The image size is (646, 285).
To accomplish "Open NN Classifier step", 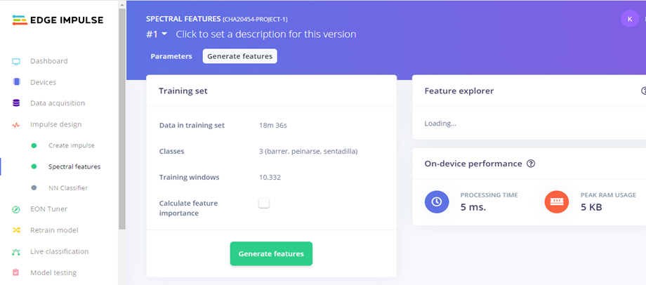I will (x=68, y=188).
